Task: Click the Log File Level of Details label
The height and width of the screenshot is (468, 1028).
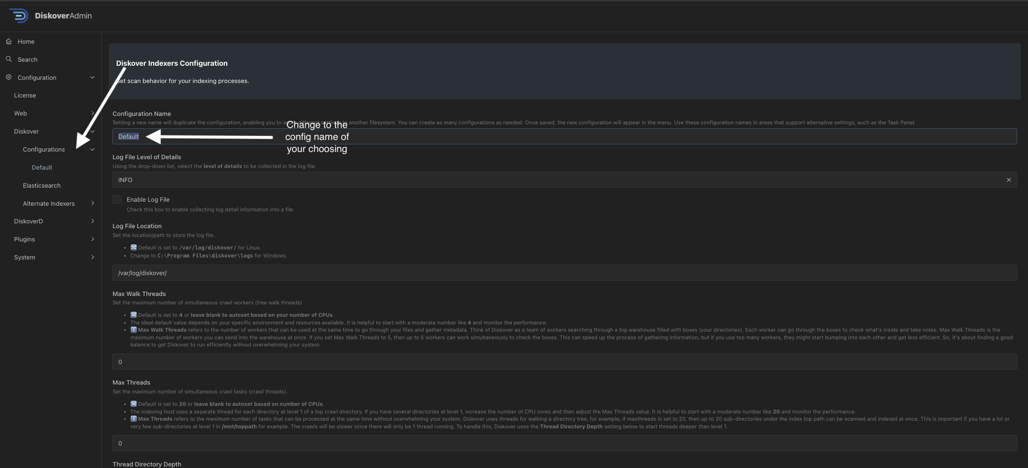Action: (x=147, y=157)
